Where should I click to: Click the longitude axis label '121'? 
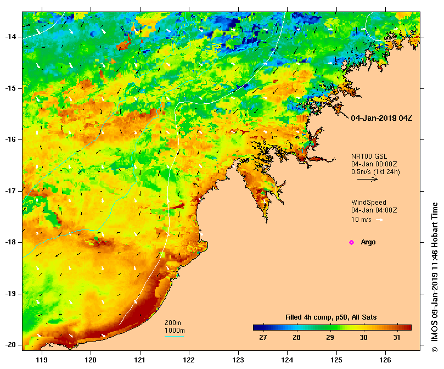[x=140, y=360]
